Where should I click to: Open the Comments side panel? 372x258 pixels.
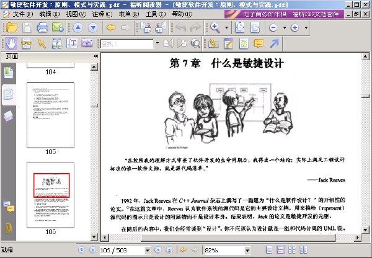9,206
